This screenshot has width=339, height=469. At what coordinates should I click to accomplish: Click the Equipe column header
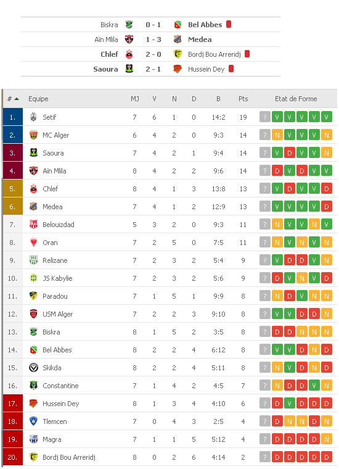pos(38,99)
